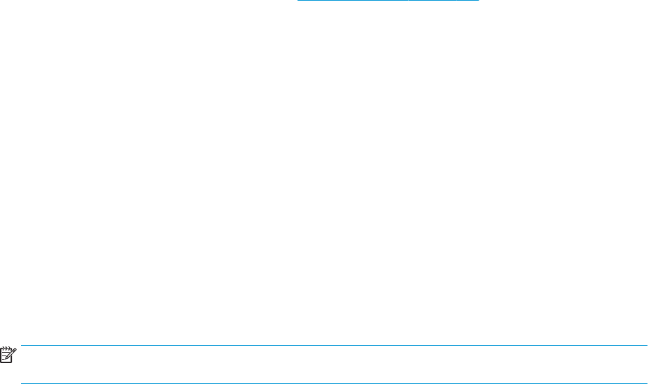Click the shortest blue underline segment at top

(468, 1)
